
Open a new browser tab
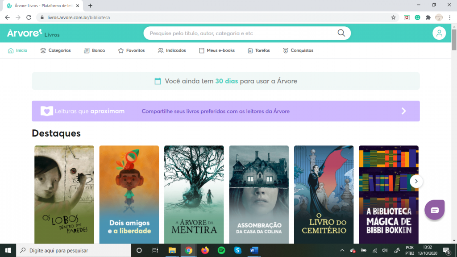tap(91, 6)
